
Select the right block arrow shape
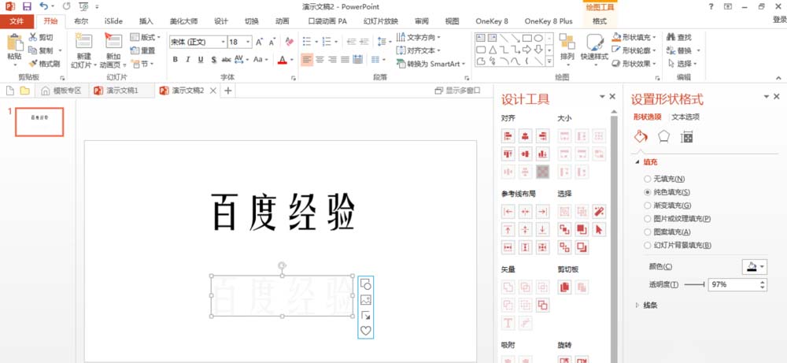tap(527, 50)
